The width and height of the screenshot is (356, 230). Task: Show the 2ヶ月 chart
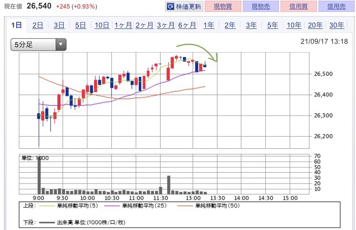click(x=144, y=25)
